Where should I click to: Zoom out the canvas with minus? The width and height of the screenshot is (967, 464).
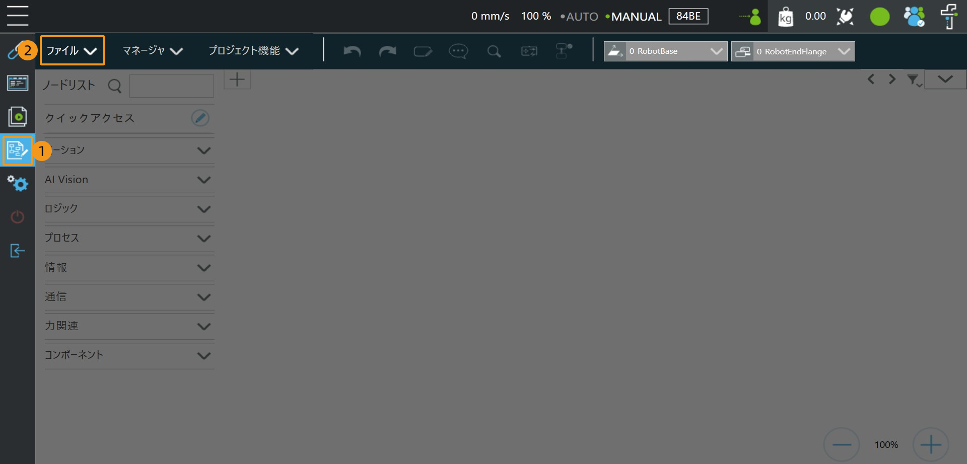point(842,445)
